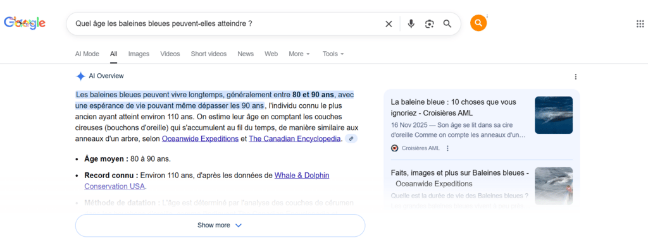
Task: Switch to Videos tab
Action: [x=170, y=54]
